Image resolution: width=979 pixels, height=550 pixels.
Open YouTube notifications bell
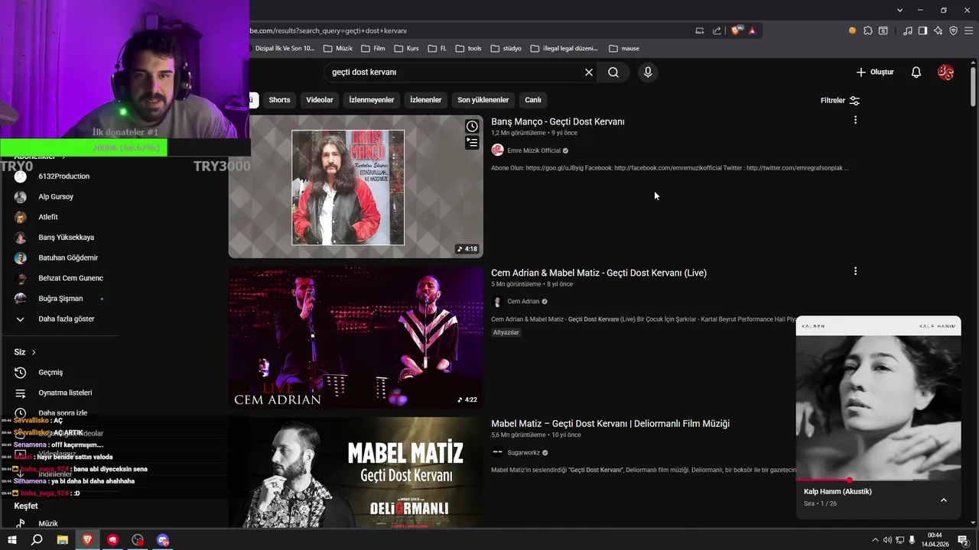(916, 72)
